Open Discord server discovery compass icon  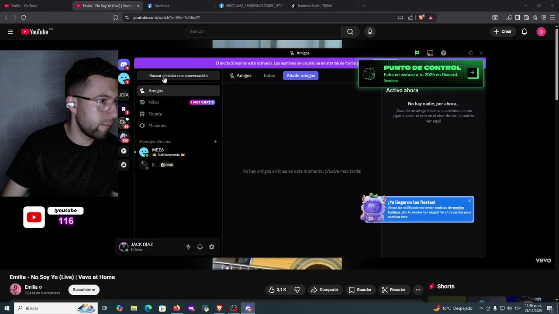click(124, 165)
